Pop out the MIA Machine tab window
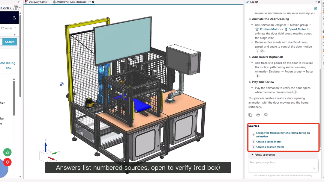This screenshot has height=182, width=324. pyautogui.click(x=90, y=2)
